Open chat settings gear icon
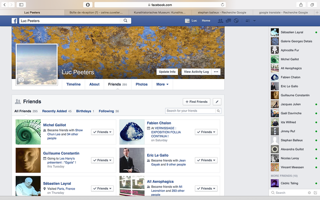 310,193
